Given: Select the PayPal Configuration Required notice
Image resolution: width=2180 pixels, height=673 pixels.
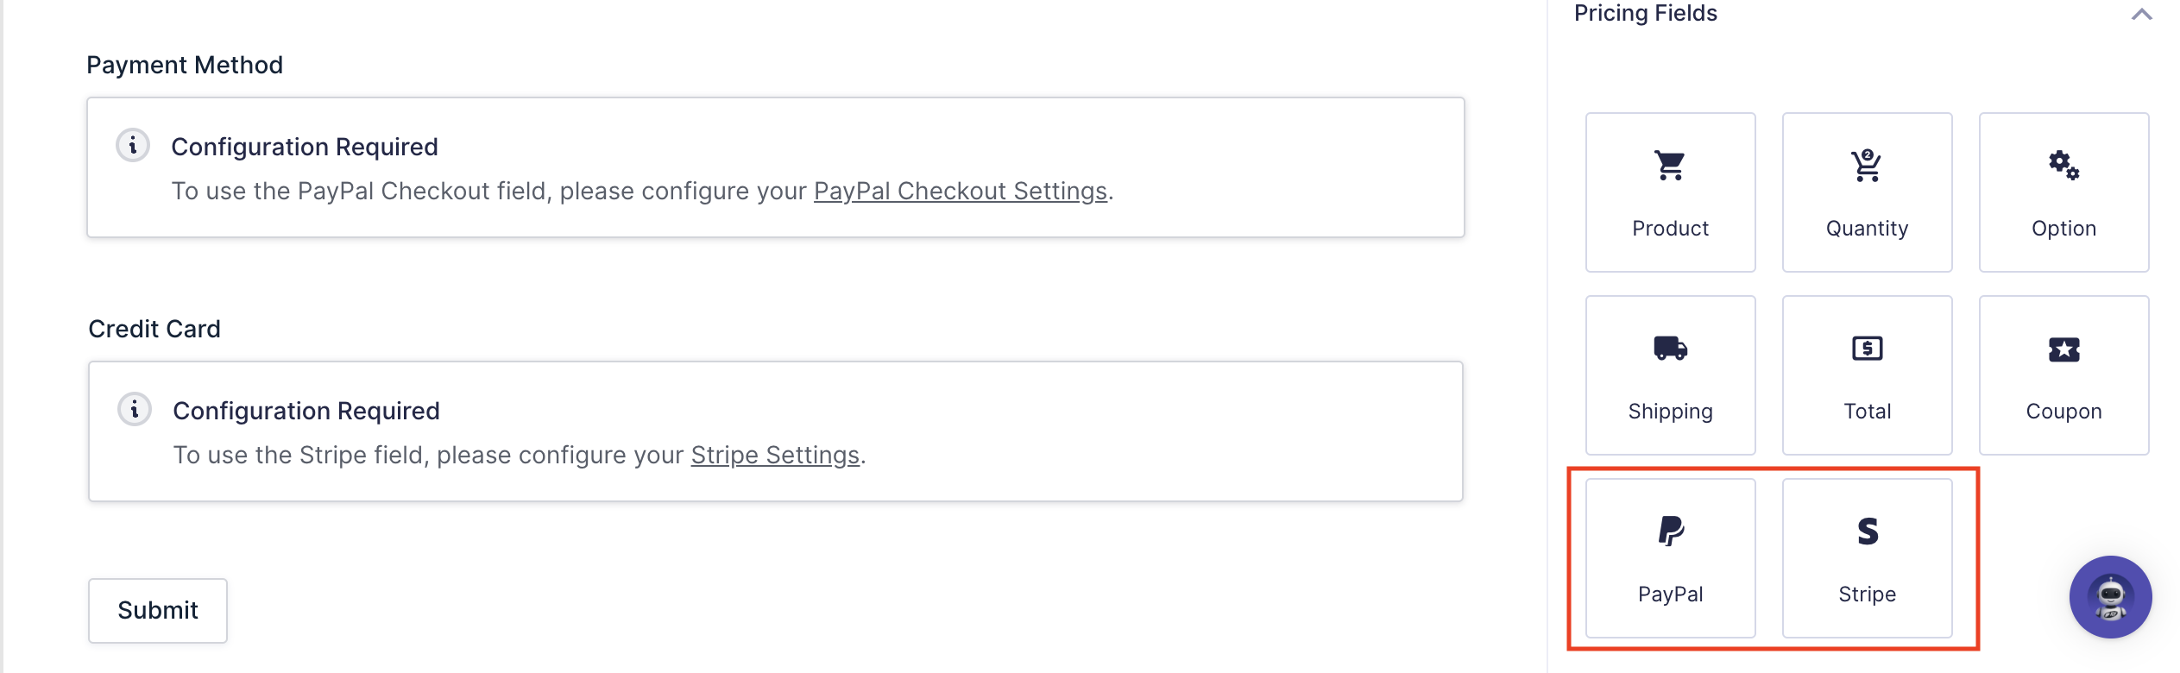Looking at the screenshot, I should [775, 168].
